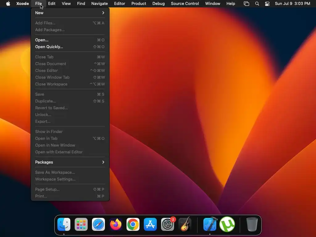
Task: Open the Product menu
Action: (139, 4)
